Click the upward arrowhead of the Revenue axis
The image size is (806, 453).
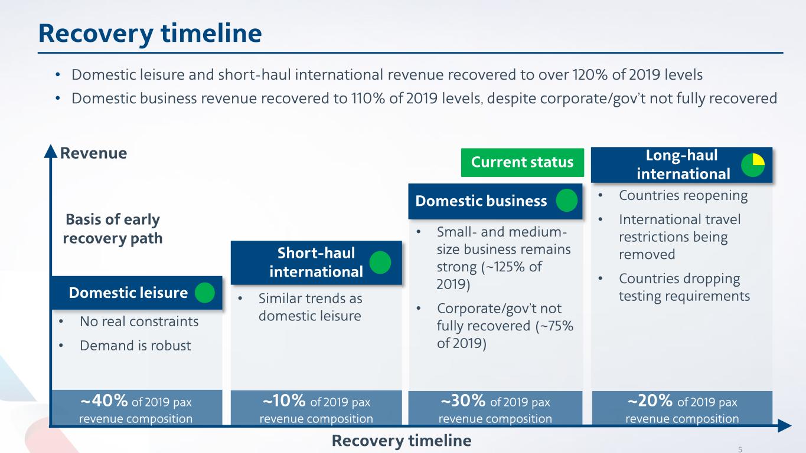(x=52, y=153)
